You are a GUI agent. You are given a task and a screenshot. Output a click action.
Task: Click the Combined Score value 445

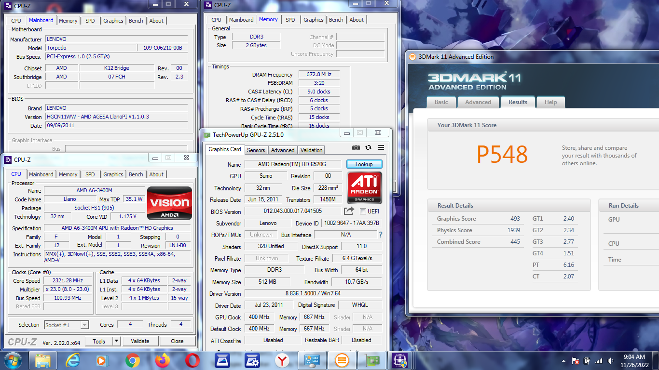(515, 242)
